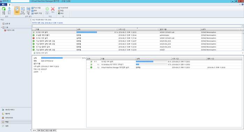Select the job started at 11:24:07
This screenshot has width=244, height=132.
(x=137, y=41)
